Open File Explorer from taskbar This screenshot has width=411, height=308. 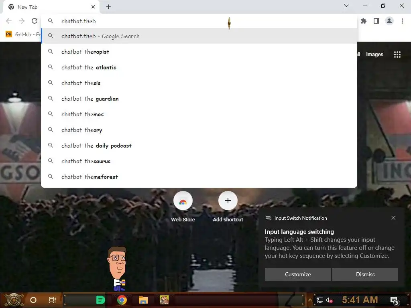tap(143, 300)
